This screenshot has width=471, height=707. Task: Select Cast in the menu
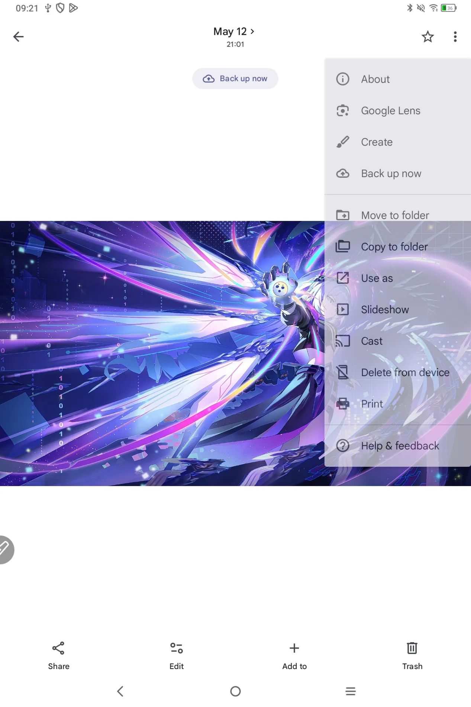(398, 341)
